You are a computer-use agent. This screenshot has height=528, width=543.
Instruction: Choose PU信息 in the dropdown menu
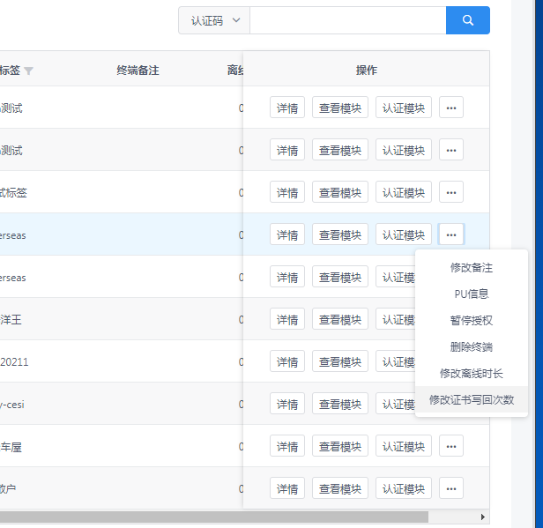tap(472, 294)
